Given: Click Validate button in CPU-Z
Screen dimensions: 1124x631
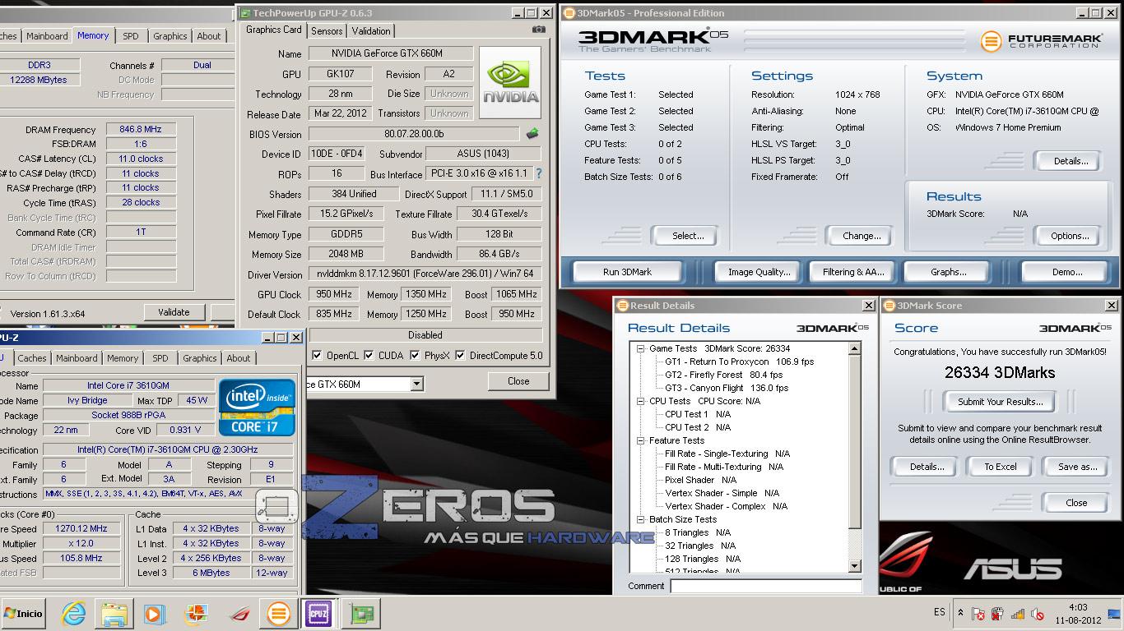Looking at the screenshot, I should [174, 312].
